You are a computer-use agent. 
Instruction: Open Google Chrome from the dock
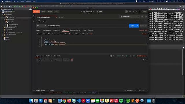[x=64, y=101]
